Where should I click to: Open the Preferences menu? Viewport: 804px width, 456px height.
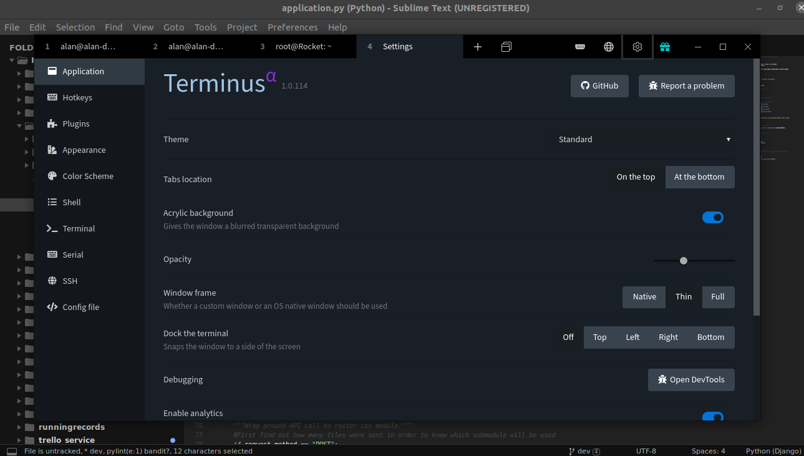(293, 27)
